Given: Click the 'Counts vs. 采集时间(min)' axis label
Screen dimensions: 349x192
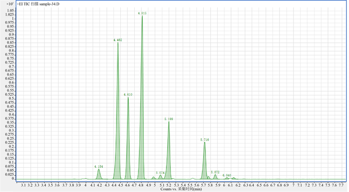Looking at the screenshot, I should tap(181, 189).
